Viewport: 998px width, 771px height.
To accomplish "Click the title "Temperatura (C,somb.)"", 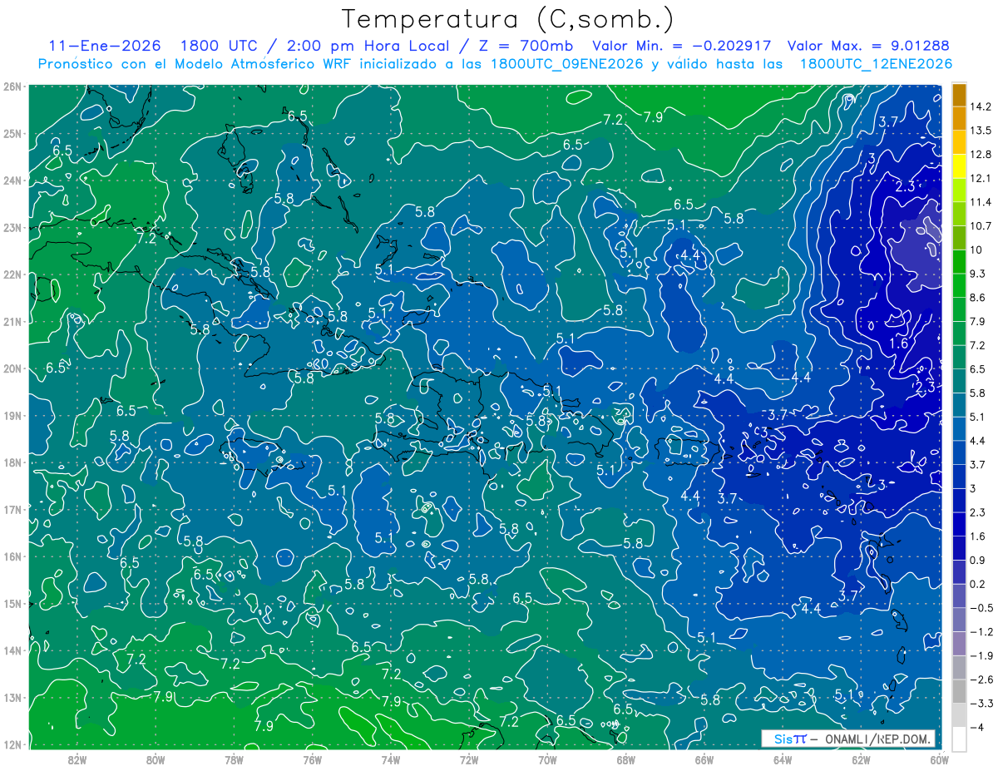I will pyautogui.click(x=508, y=19).
